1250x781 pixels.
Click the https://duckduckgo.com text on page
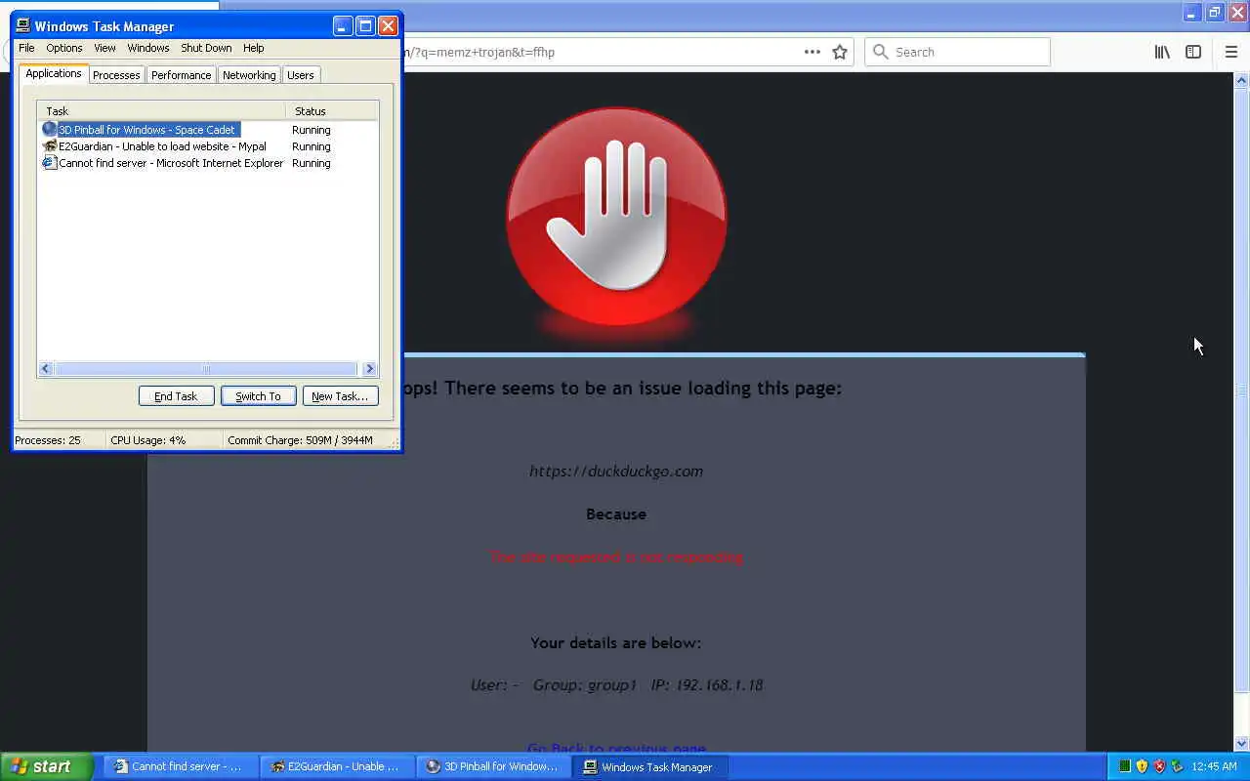pos(616,471)
